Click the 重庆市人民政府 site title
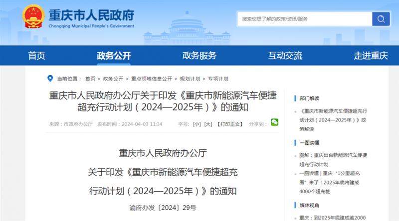The width and height of the screenshot is (399, 221). coord(91,15)
